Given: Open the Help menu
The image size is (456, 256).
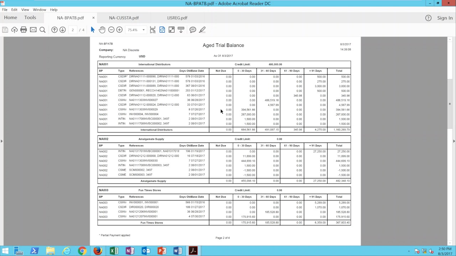Looking at the screenshot, I should click(x=54, y=10).
